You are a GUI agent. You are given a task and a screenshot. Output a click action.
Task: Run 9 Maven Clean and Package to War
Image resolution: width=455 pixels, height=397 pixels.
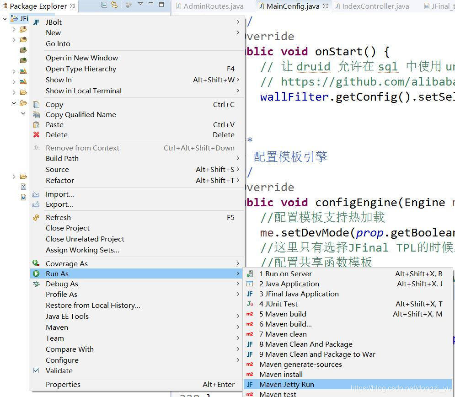(x=348, y=354)
